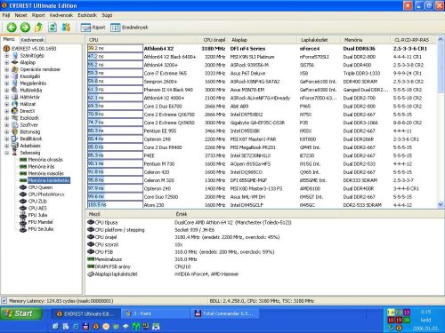Open the Riport toolbar button
Viewport: 445px width, 333px height.
(93, 28)
